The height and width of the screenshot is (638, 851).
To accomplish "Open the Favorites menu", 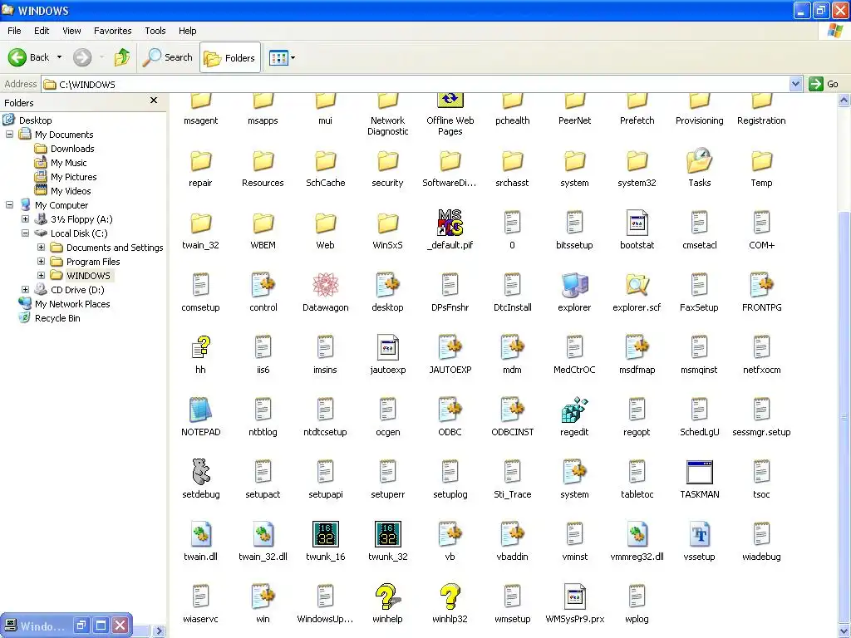I will pyautogui.click(x=113, y=31).
